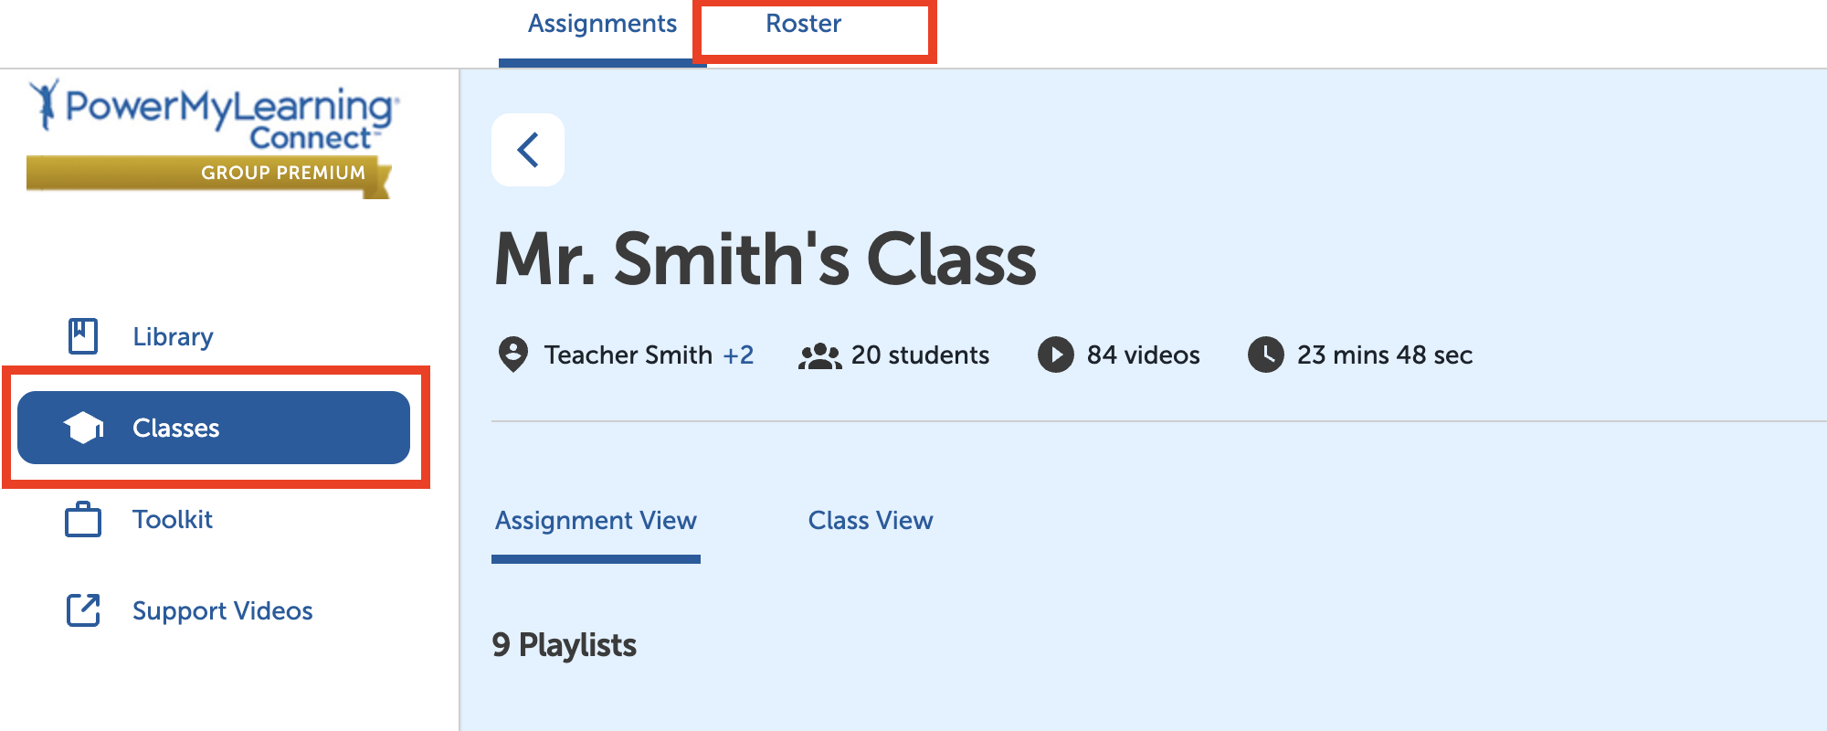Viewport: 1827px width, 731px height.
Task: Click the PowerMyLearning Connect logo
Action: 213,115
